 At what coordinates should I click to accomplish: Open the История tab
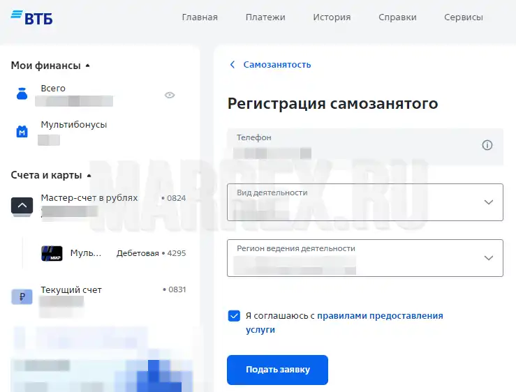(x=332, y=17)
